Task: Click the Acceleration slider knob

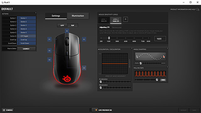Action: [100, 82]
